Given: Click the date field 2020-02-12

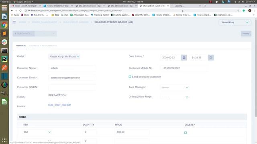Looking at the screenshot, I should 171,58.
